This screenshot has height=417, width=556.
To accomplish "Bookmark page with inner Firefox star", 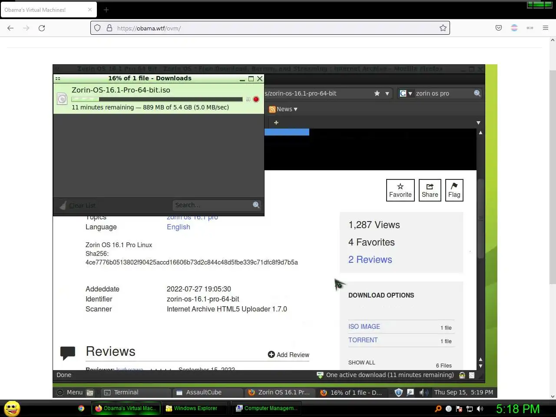I will point(377,93).
